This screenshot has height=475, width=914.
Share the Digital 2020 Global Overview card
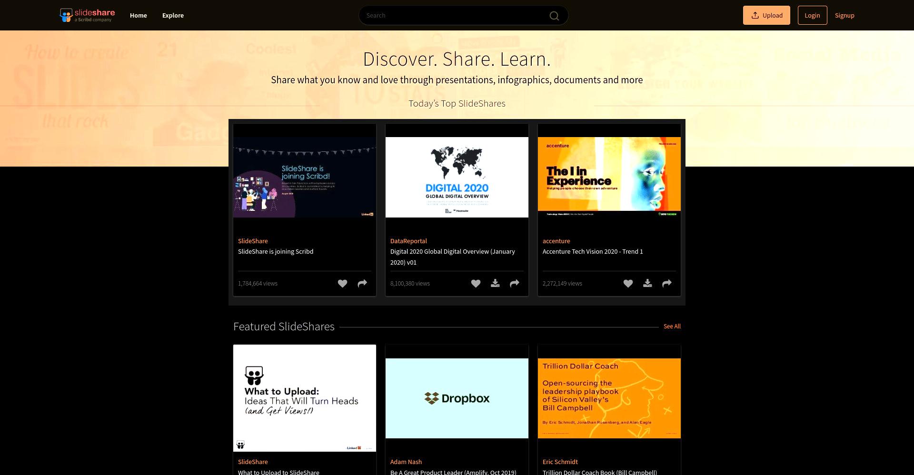click(515, 284)
